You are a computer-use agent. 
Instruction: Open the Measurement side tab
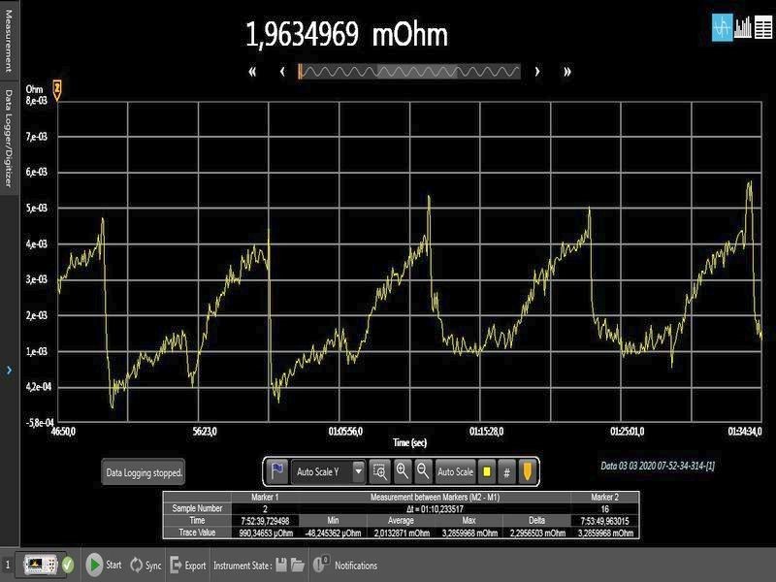(x=9, y=40)
